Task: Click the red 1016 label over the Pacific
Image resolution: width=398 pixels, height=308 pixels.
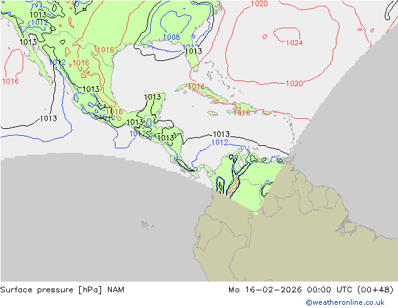Action: [x=11, y=81]
